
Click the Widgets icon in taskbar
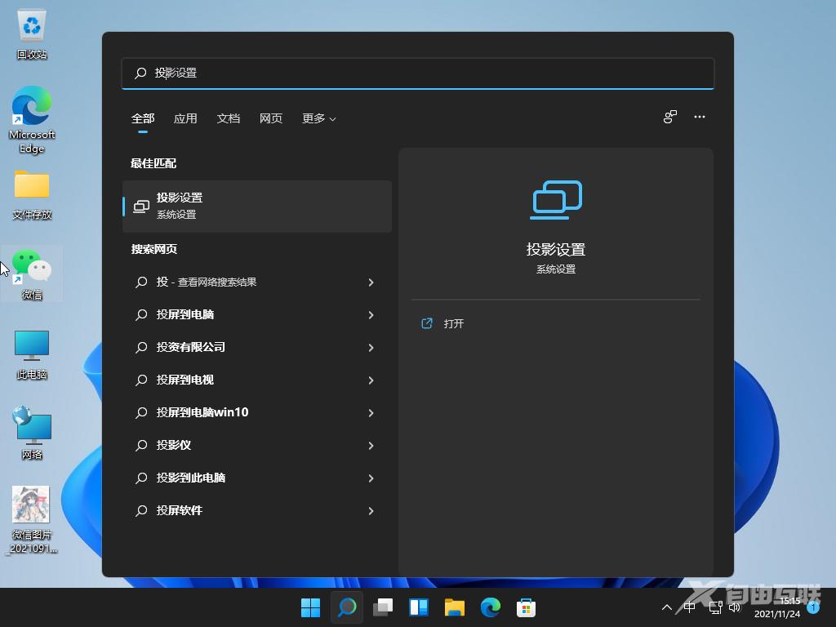[418, 607]
